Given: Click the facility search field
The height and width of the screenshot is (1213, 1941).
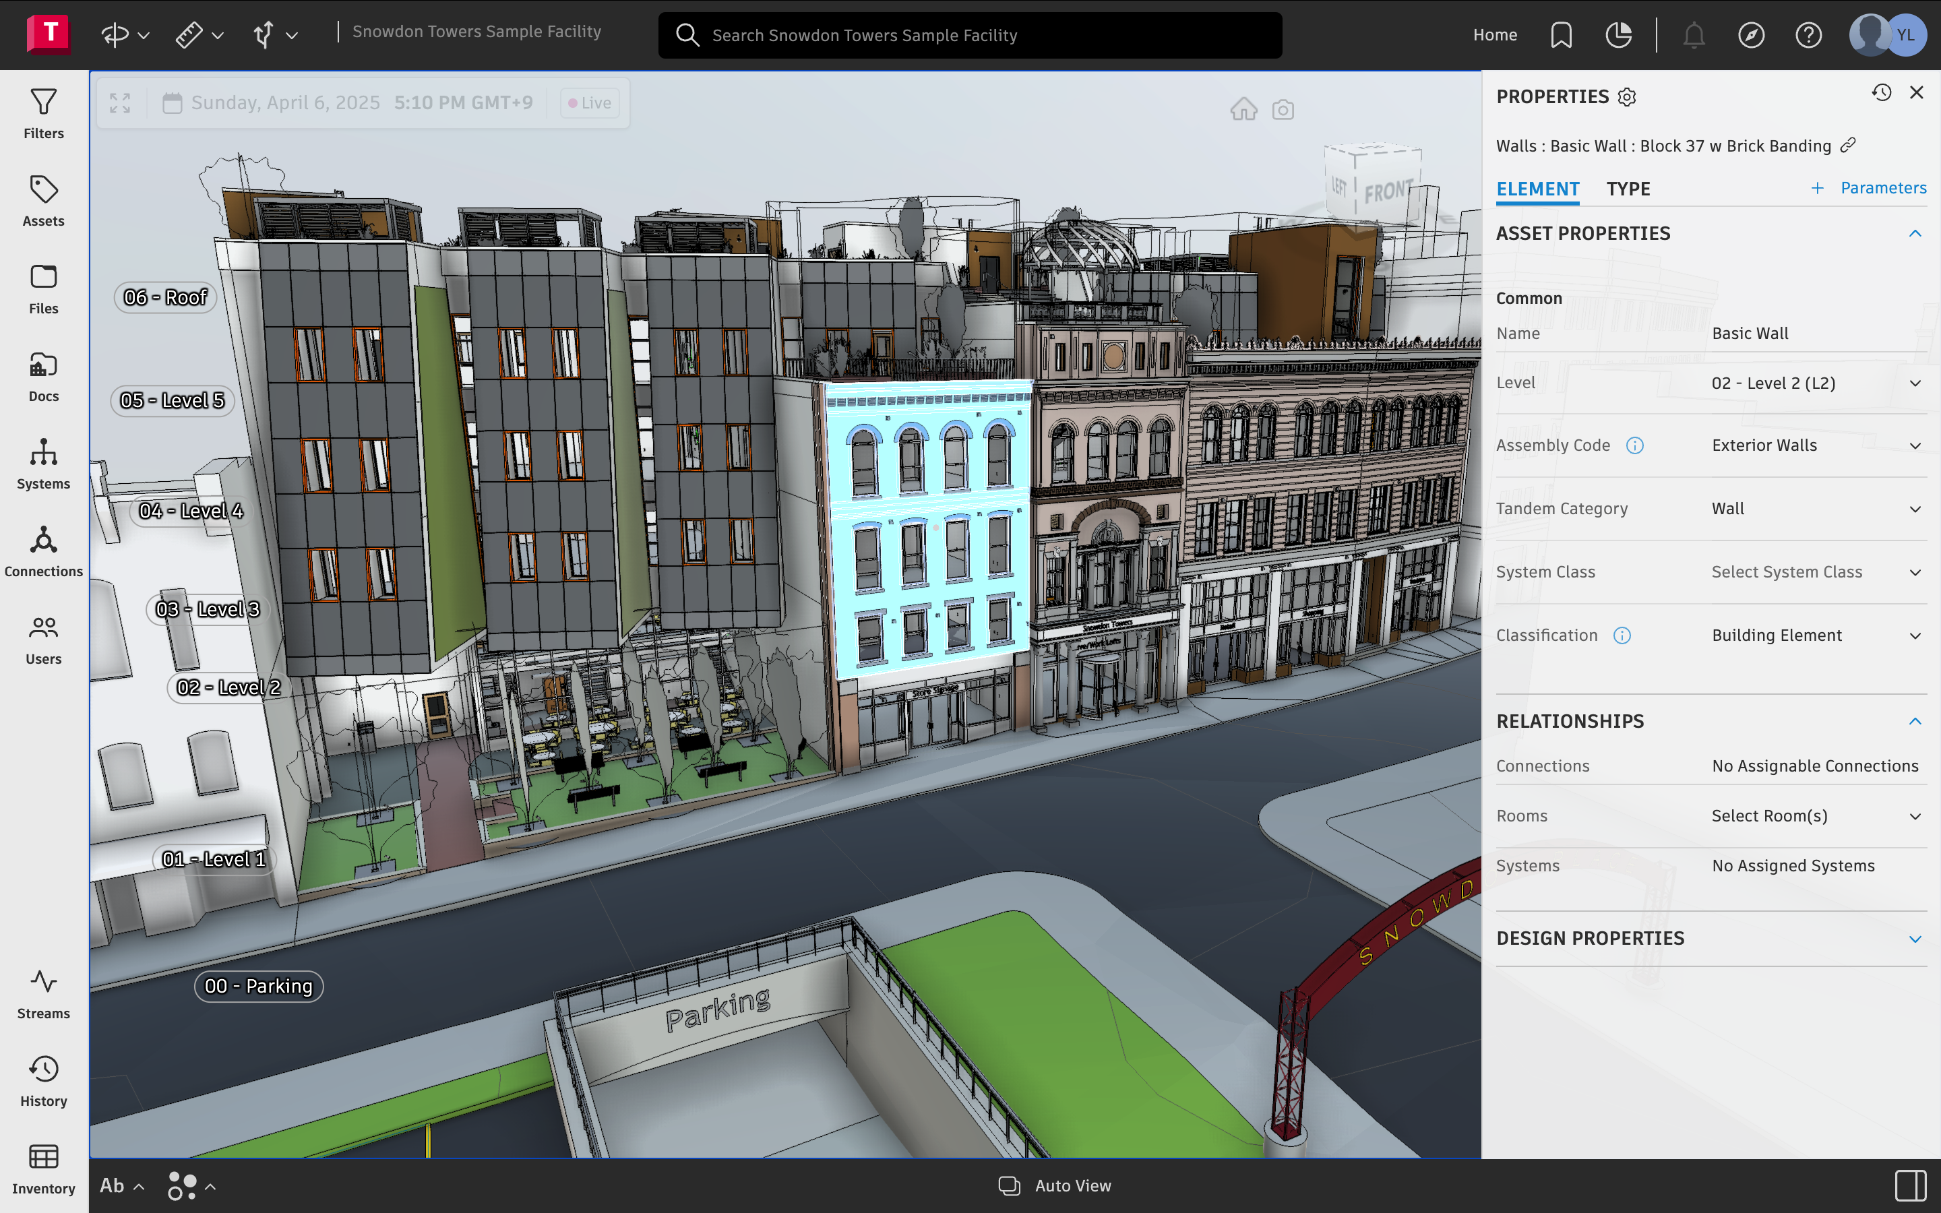Looking at the screenshot, I should click(969, 35).
